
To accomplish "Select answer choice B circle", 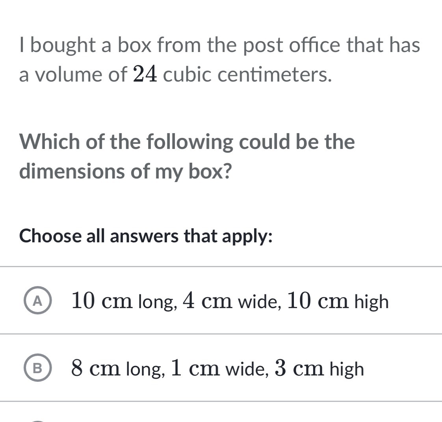I will pyautogui.click(x=37, y=368).
